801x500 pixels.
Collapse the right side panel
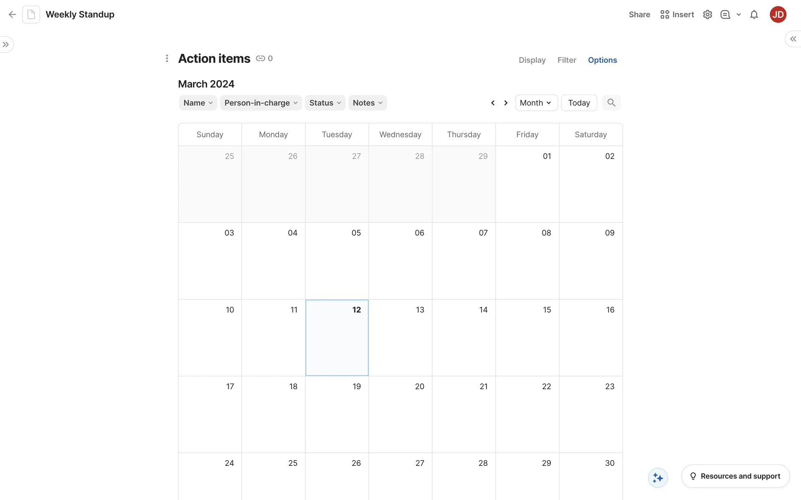click(x=793, y=39)
